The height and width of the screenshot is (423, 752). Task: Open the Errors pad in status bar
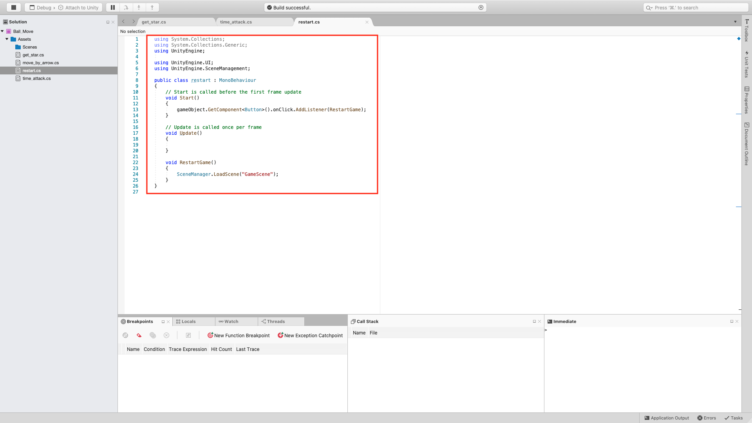707,418
